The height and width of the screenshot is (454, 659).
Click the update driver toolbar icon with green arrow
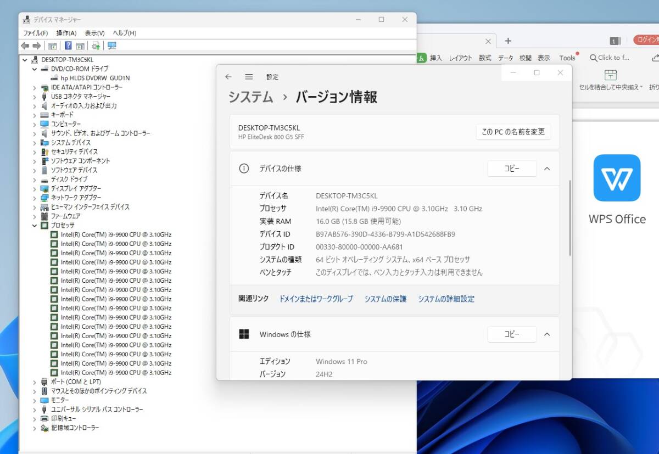(x=96, y=46)
